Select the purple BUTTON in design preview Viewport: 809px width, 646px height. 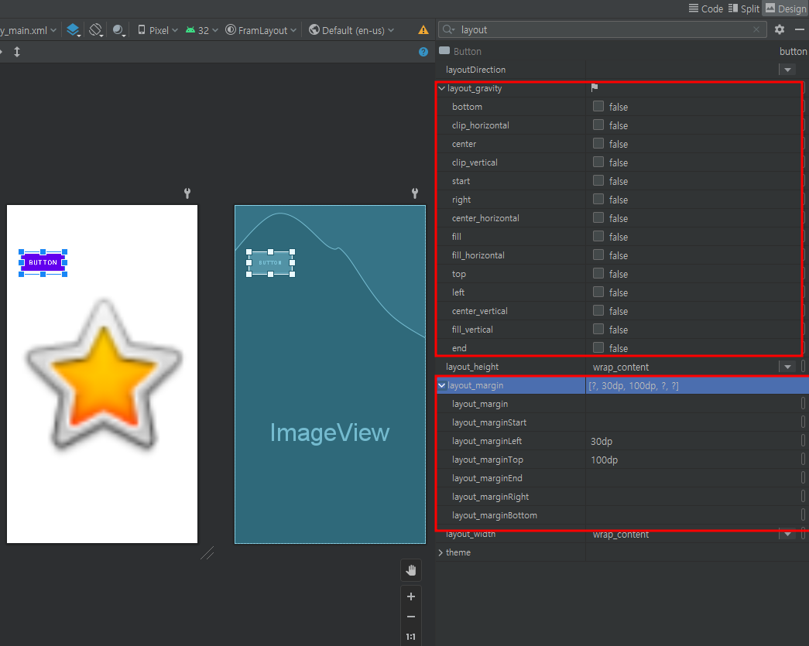(43, 262)
